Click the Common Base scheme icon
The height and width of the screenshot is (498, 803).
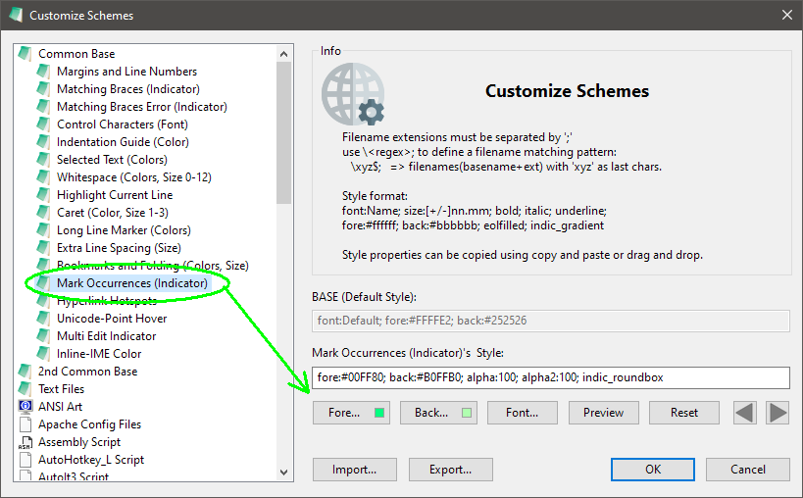coord(25,53)
